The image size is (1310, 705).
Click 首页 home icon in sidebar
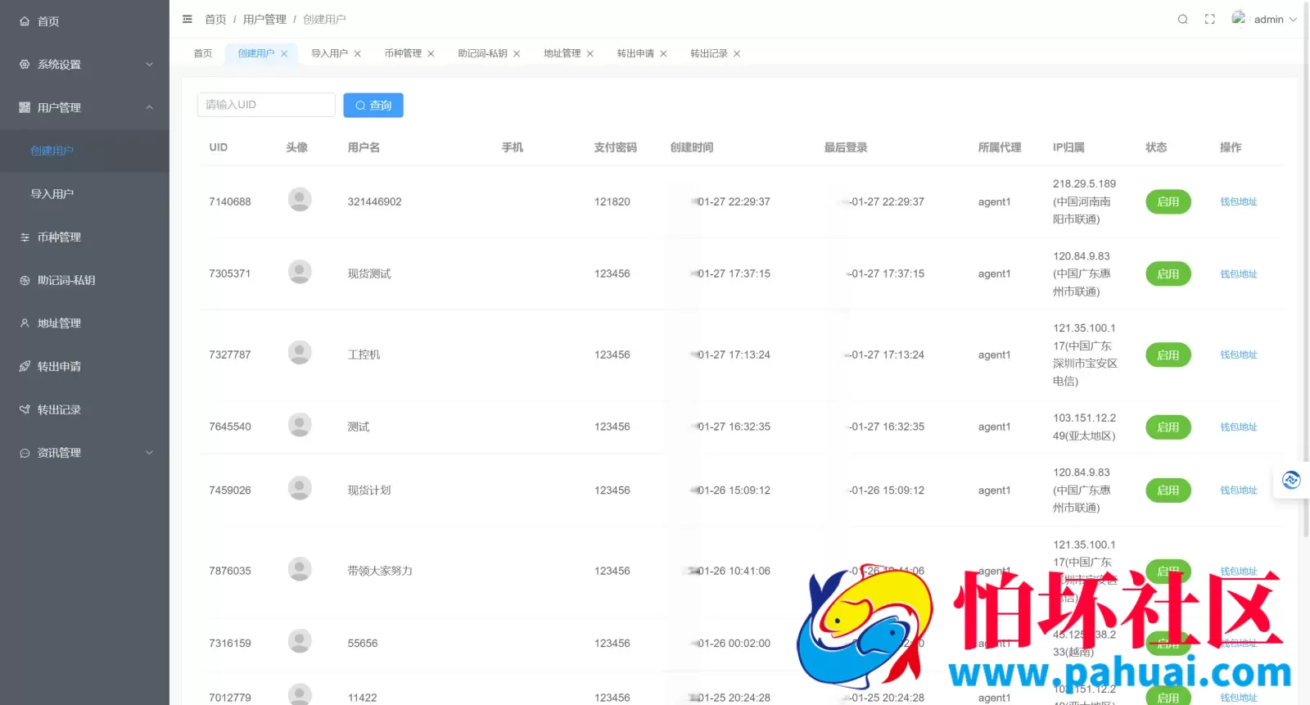pos(25,21)
